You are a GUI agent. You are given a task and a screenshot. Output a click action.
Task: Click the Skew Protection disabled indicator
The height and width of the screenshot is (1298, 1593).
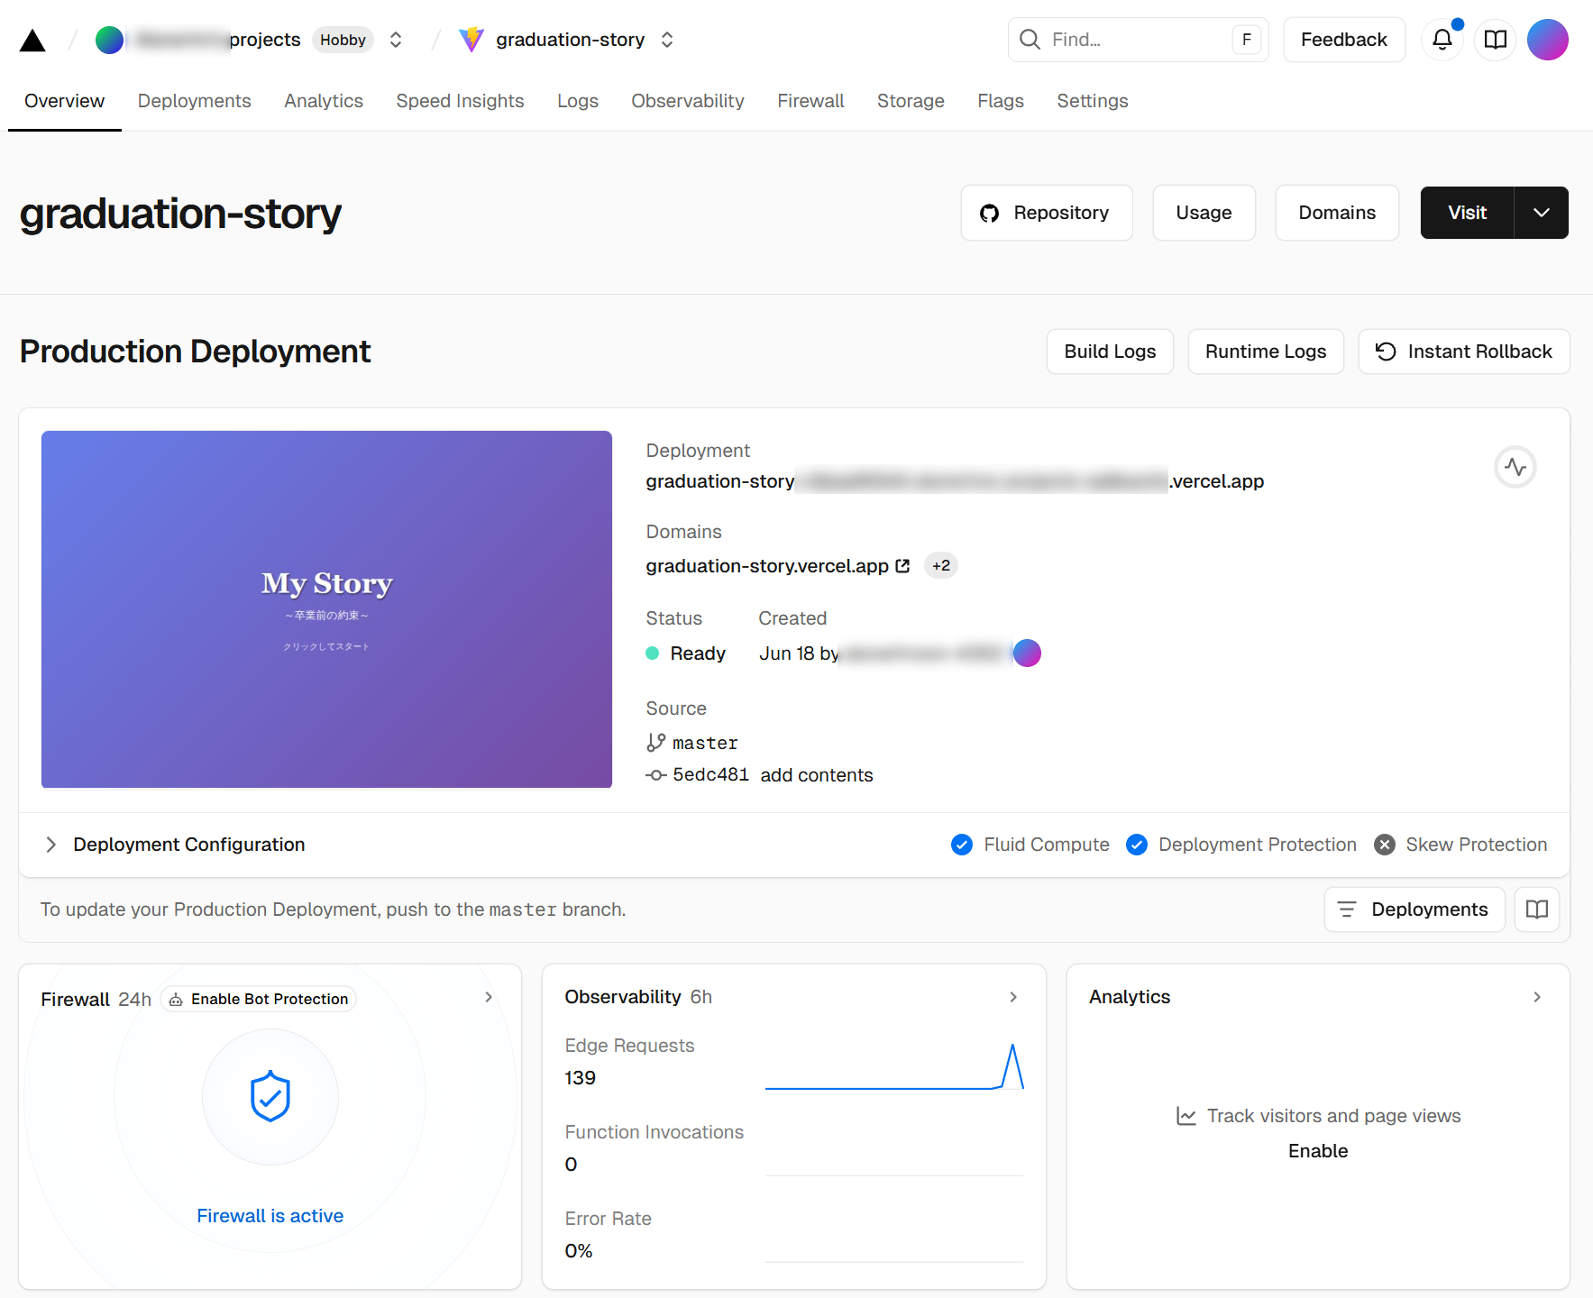1385,845
